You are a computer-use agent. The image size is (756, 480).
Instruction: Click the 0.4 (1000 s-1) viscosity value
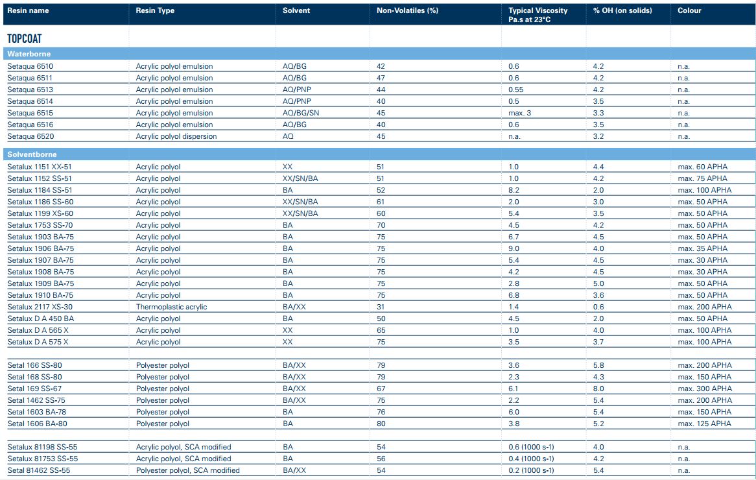click(x=531, y=459)
